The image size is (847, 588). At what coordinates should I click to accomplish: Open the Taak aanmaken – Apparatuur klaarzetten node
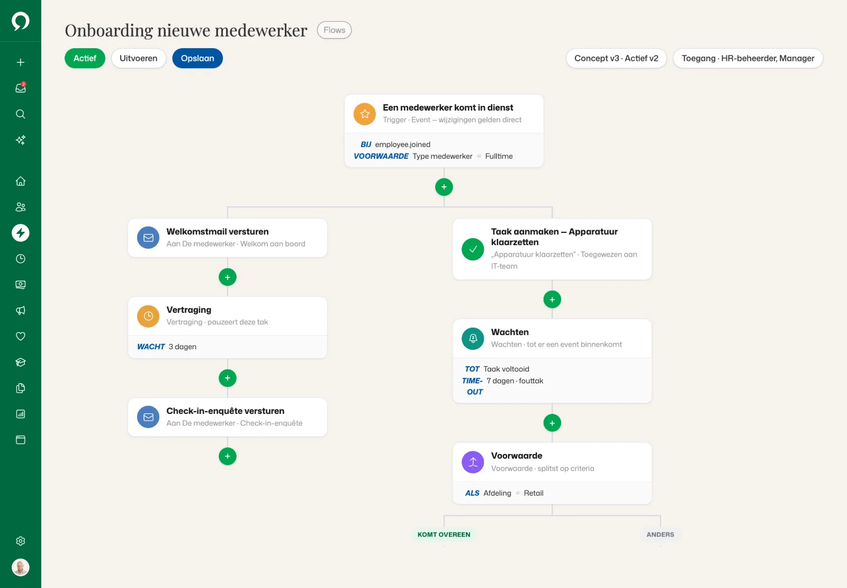coord(552,249)
